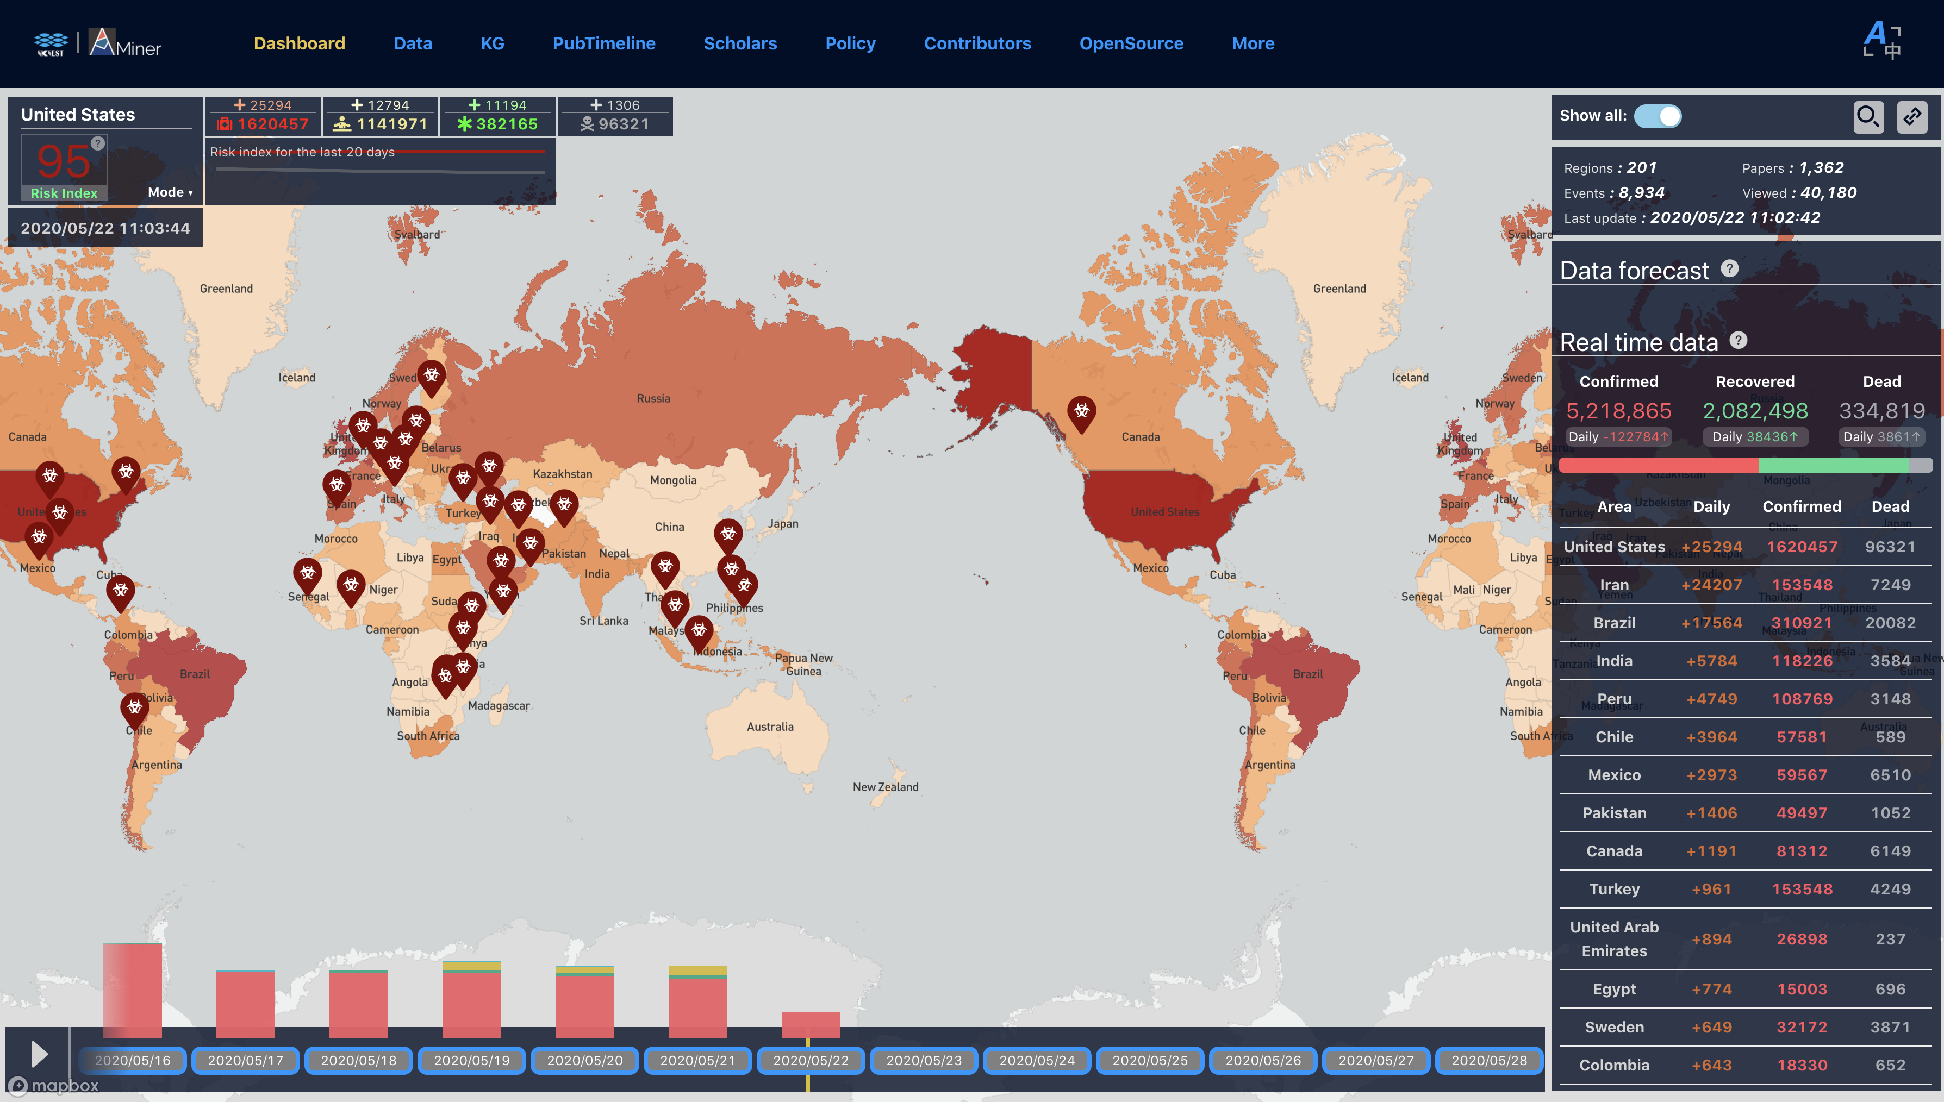
Task: Switch to the Scholars tab
Action: 739,43
